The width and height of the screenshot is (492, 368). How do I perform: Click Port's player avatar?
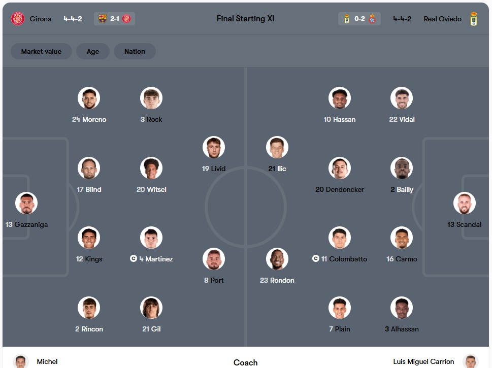tap(214, 259)
